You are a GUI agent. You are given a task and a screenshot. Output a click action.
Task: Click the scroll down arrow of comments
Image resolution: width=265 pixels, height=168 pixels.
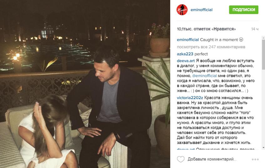click(x=263, y=148)
